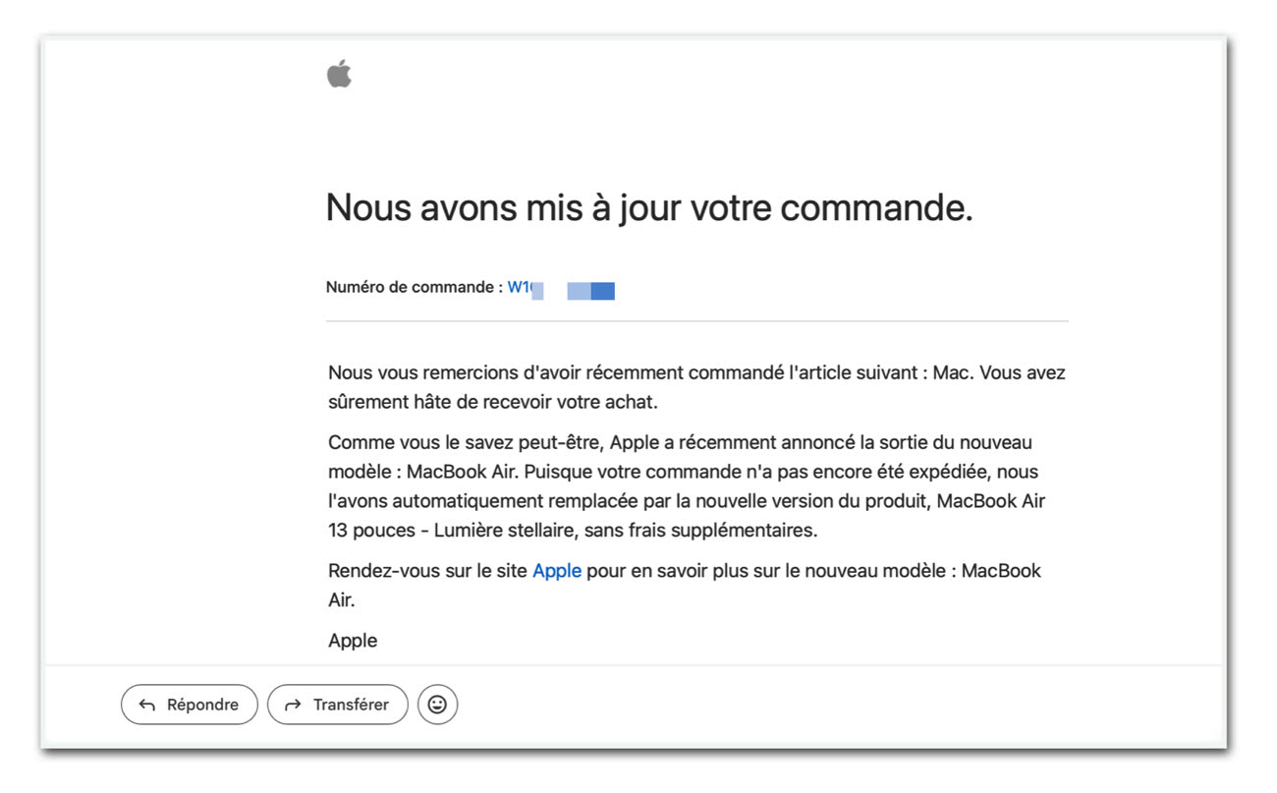Click the heading "Nous avons mis à jour votre commande."
Screen dimensions: 1277x793
click(x=648, y=207)
